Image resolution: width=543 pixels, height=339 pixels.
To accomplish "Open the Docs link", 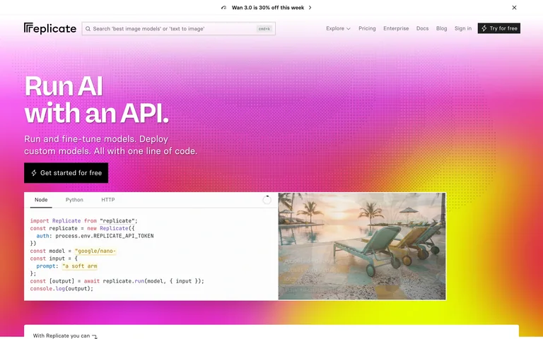I will (x=422, y=28).
